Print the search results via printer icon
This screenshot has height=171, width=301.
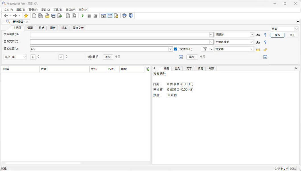click(x=124, y=16)
